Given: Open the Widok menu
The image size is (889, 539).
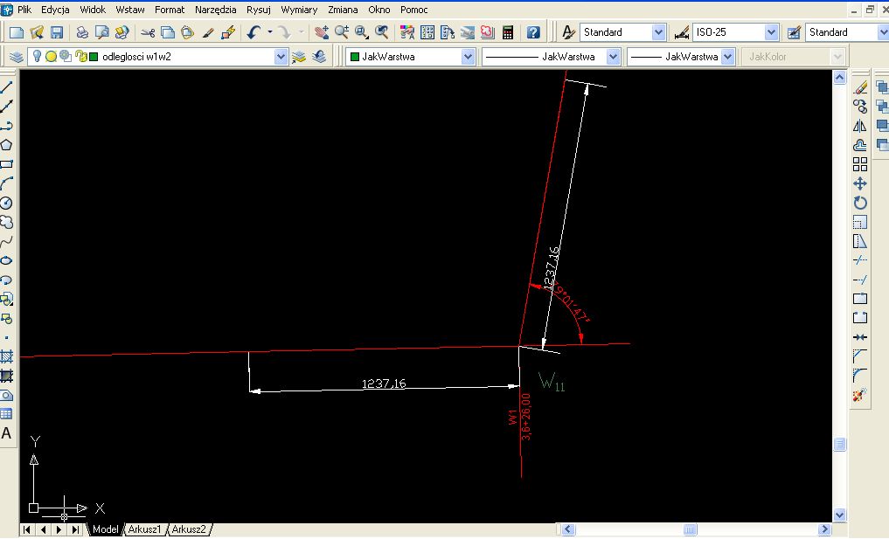Looking at the screenshot, I should [93, 10].
